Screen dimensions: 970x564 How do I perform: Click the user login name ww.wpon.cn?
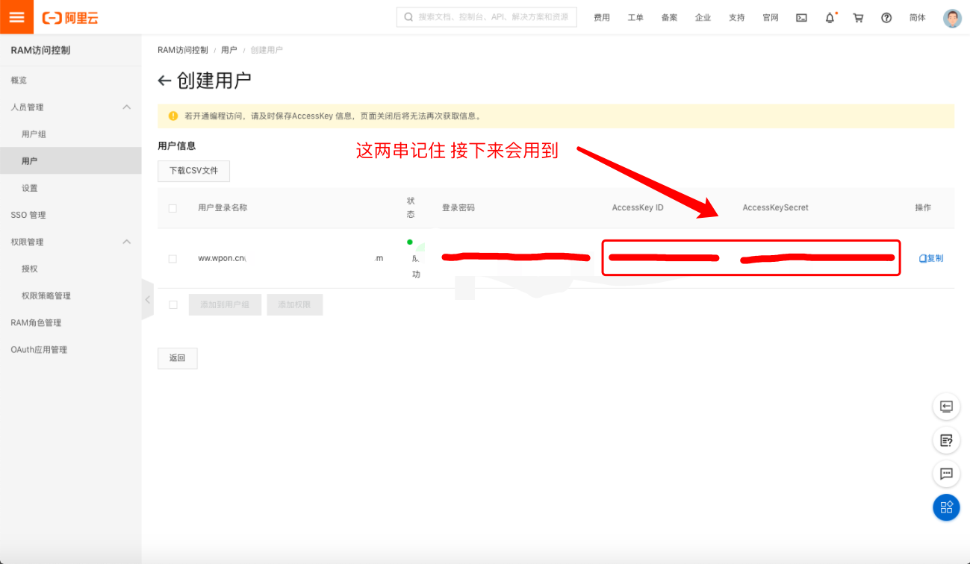coord(222,258)
